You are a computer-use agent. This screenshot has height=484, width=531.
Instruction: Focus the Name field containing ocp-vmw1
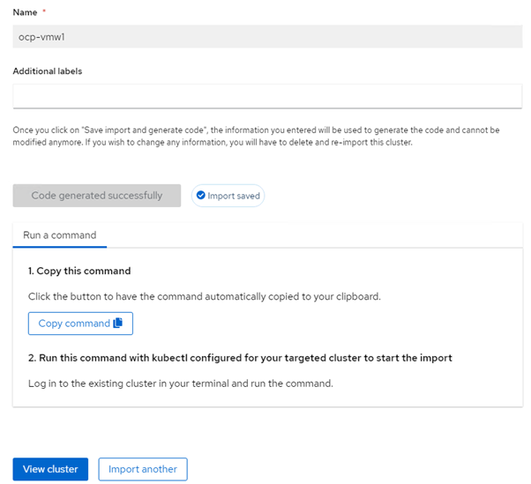pos(265,36)
